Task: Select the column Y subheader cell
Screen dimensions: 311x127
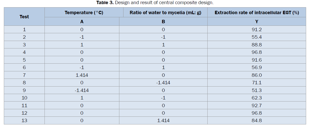Action: tap(256, 22)
